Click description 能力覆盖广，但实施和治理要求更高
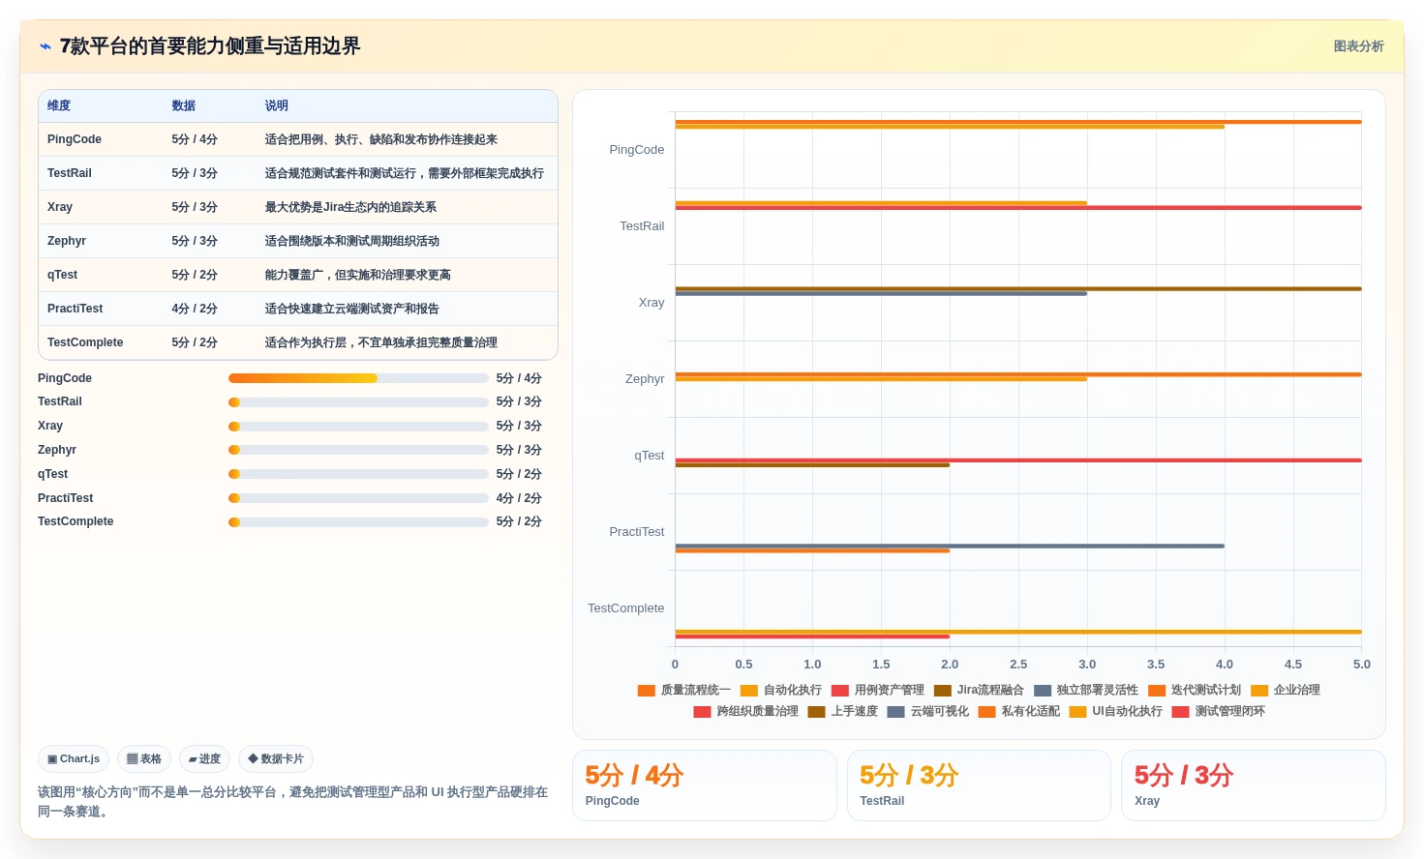 pos(358,275)
